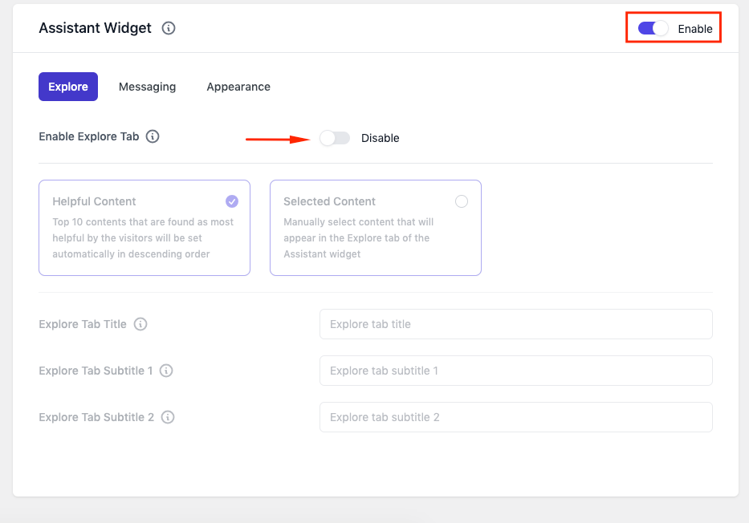Image resolution: width=749 pixels, height=523 pixels.
Task: Select the Selected Content radio option
Action: point(462,201)
